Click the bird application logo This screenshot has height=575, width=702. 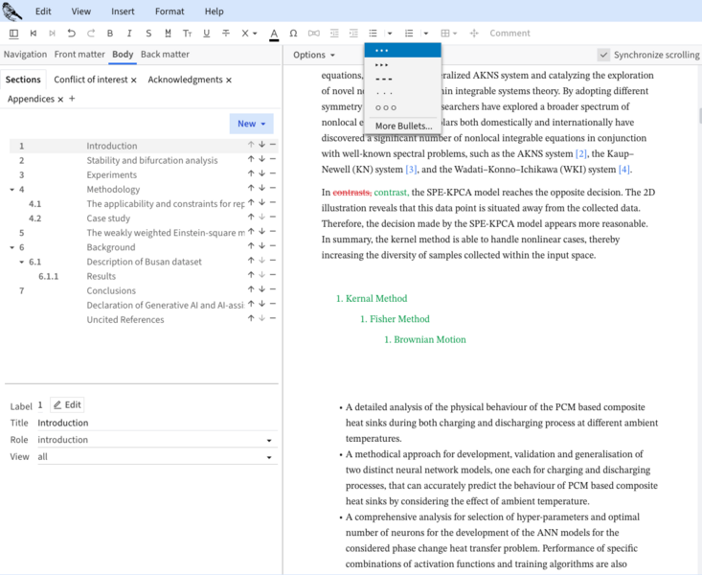pyautogui.click(x=12, y=11)
